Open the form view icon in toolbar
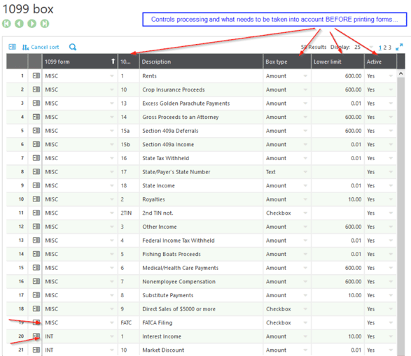 [12, 47]
